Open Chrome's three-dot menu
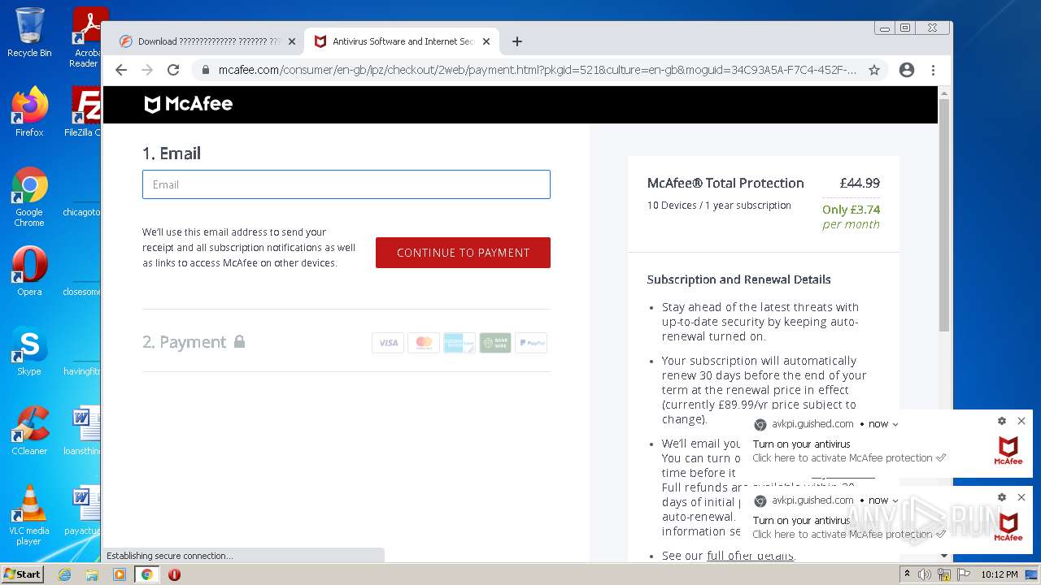Viewport: 1041px width, 585px height. point(933,70)
